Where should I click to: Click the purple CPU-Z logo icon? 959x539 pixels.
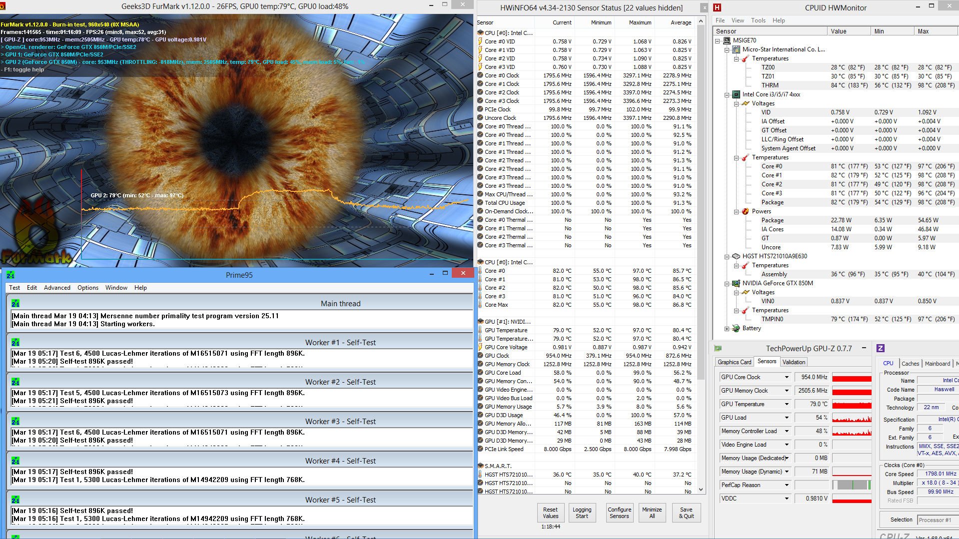(x=881, y=348)
